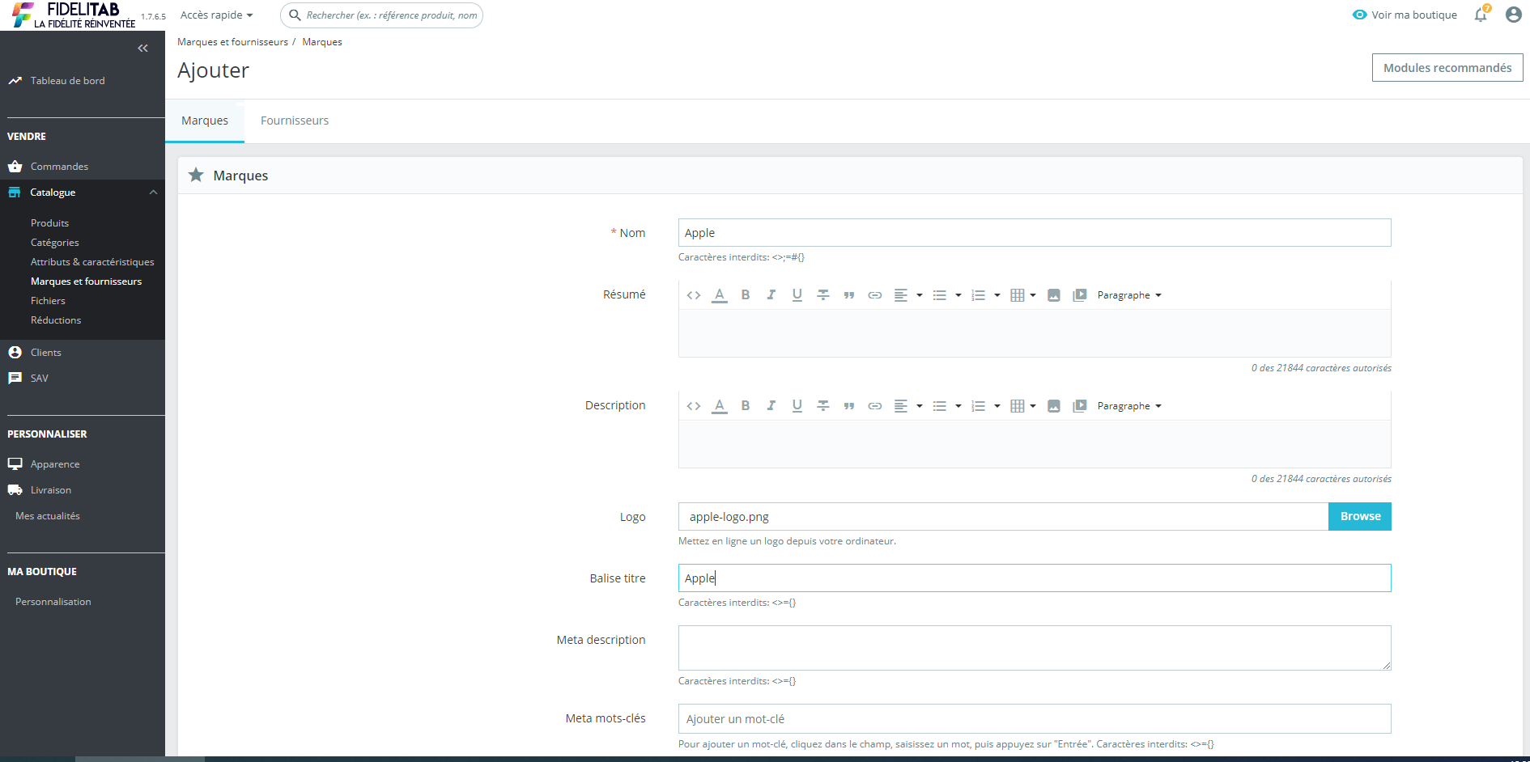Open Paragraphe format dropdown in Description editor
This screenshot has width=1530, height=762.
(x=1129, y=406)
